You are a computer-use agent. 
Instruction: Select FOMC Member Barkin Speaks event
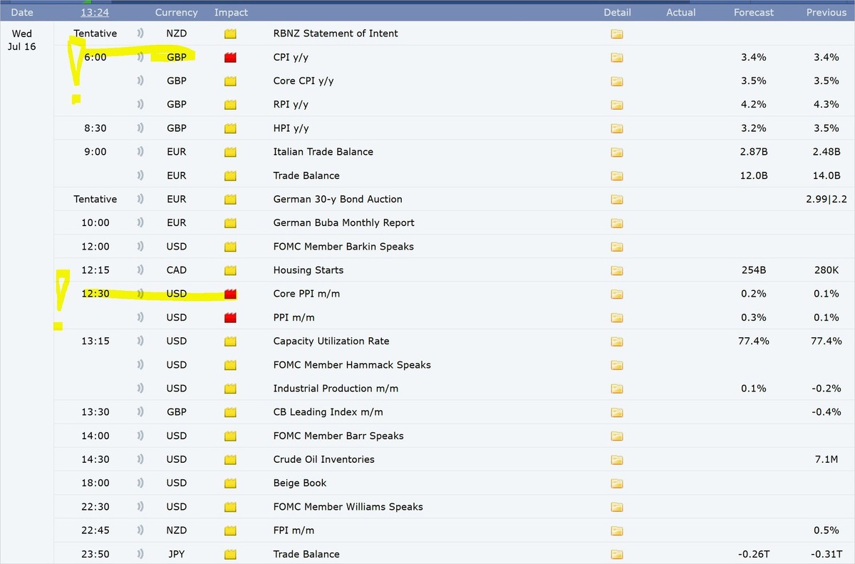[343, 247]
